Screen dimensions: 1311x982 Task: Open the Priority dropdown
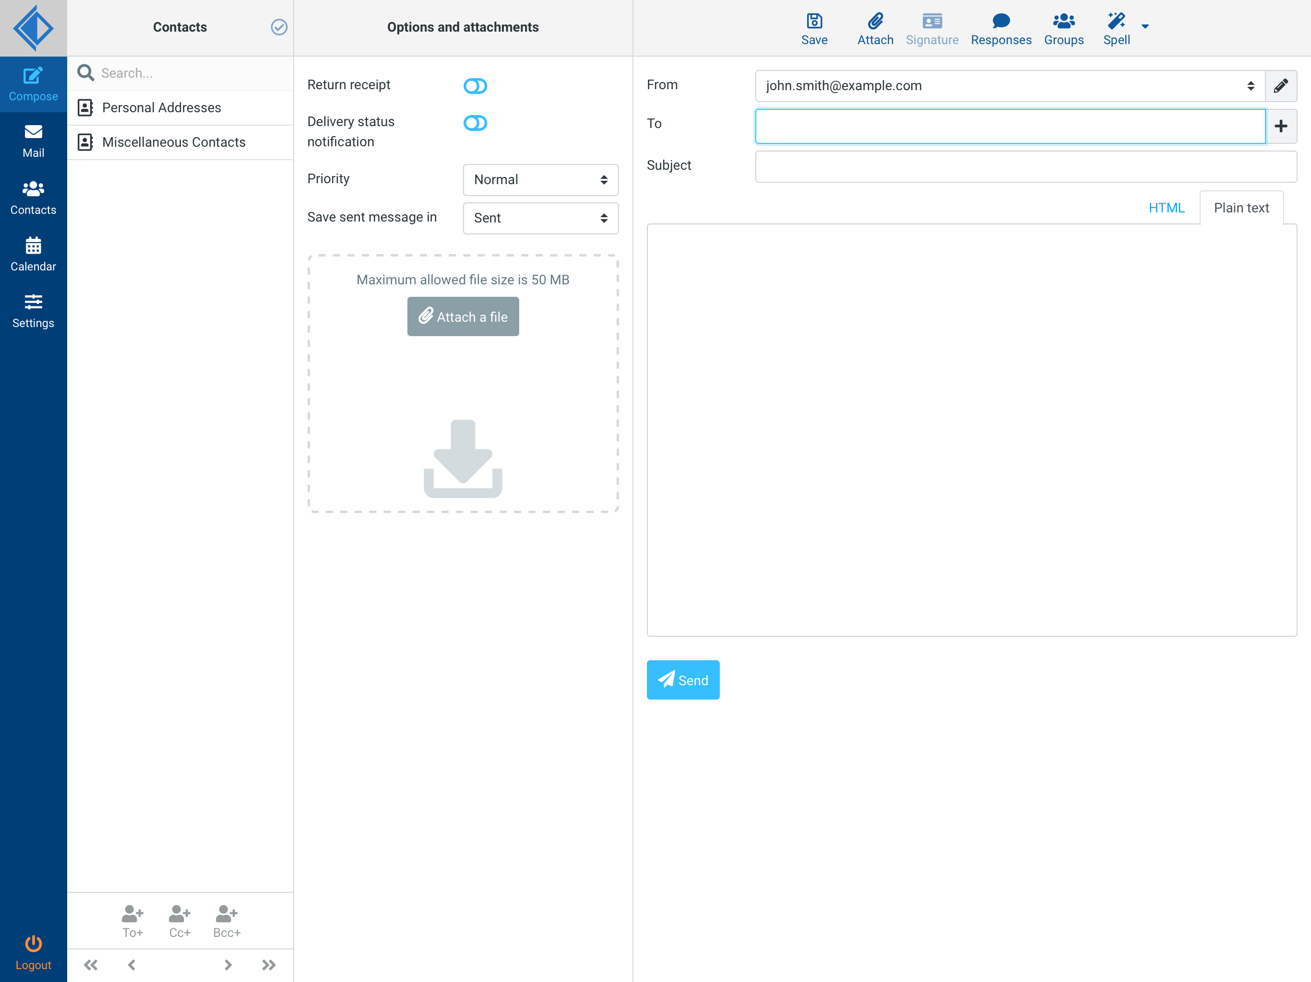pyautogui.click(x=540, y=180)
